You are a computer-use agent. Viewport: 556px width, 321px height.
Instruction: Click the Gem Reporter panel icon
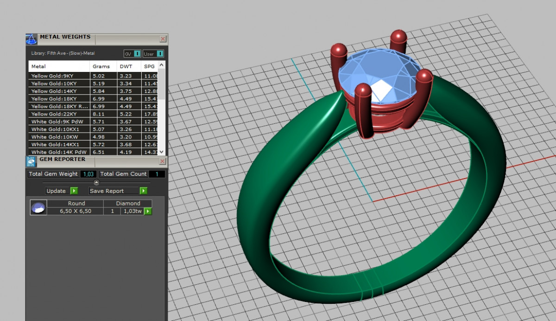tap(31, 161)
